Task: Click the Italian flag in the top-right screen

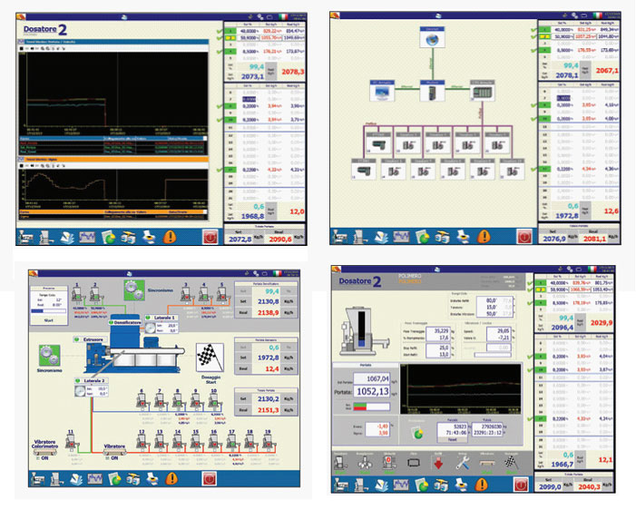Action: (596, 15)
